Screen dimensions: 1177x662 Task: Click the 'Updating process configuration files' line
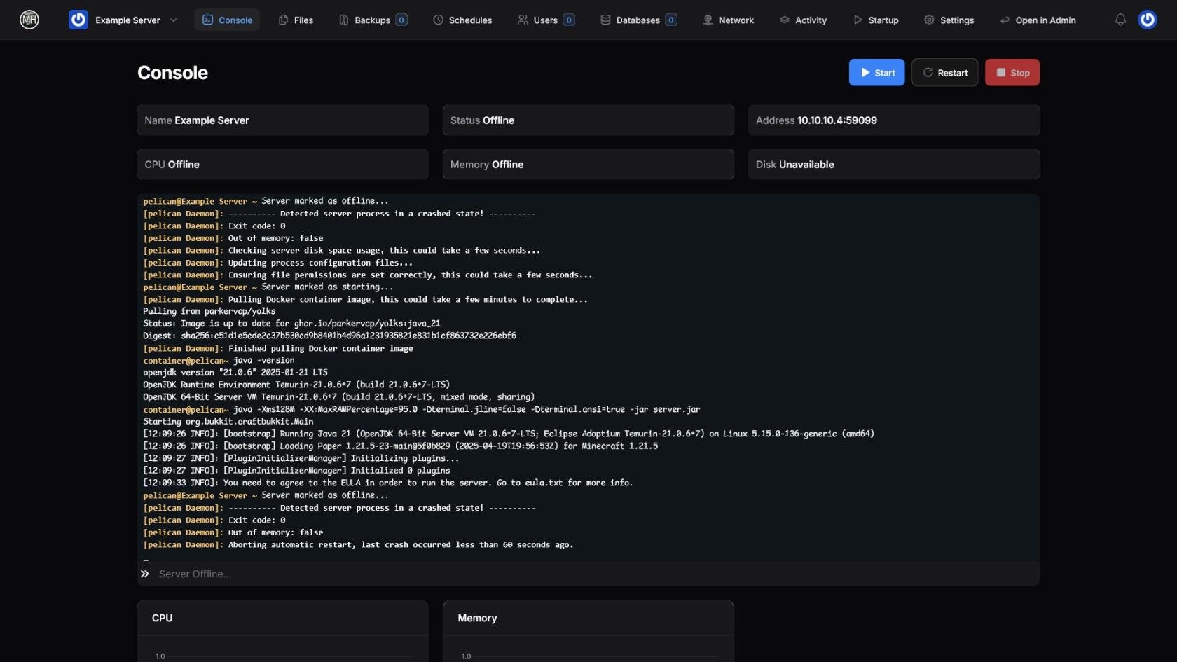click(278, 263)
